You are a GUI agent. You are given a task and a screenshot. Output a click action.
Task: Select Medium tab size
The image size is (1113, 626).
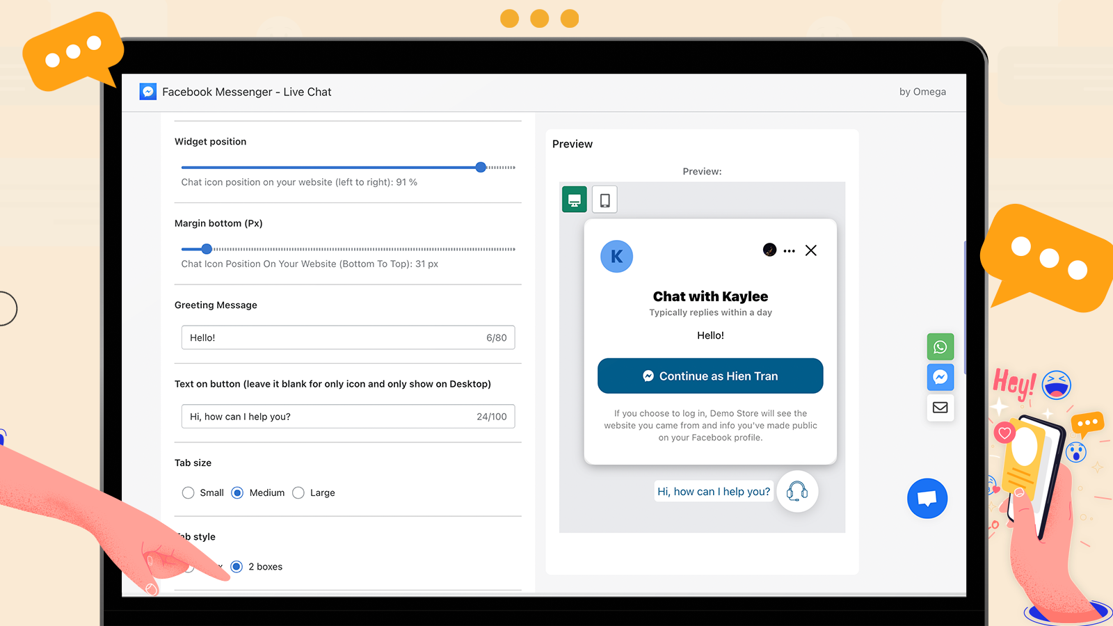point(237,493)
